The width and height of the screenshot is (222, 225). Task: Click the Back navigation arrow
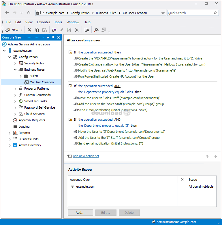[x=7, y=13]
